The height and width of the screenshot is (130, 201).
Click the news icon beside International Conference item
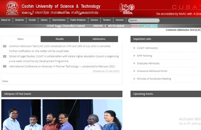click(5, 66)
